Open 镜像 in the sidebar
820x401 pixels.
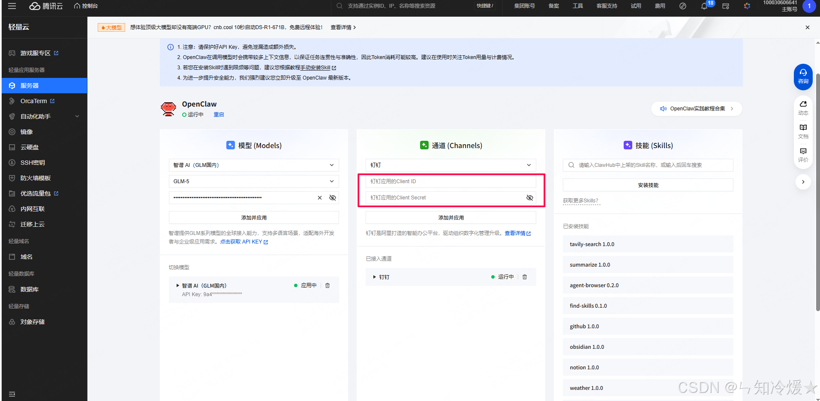coord(27,132)
